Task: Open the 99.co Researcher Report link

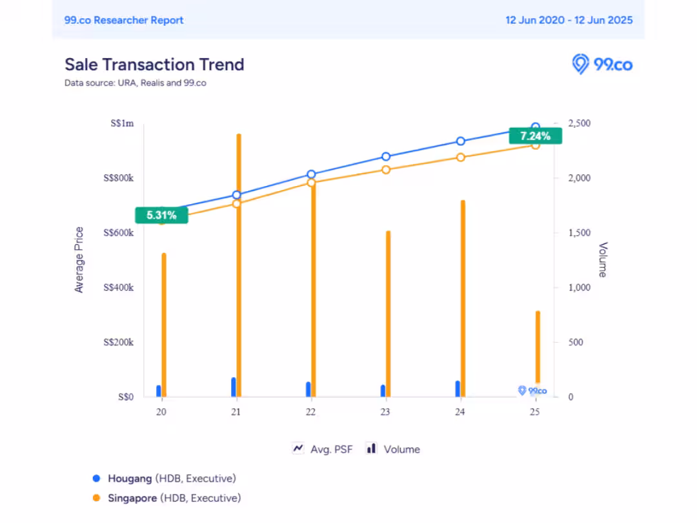Action: [123, 20]
